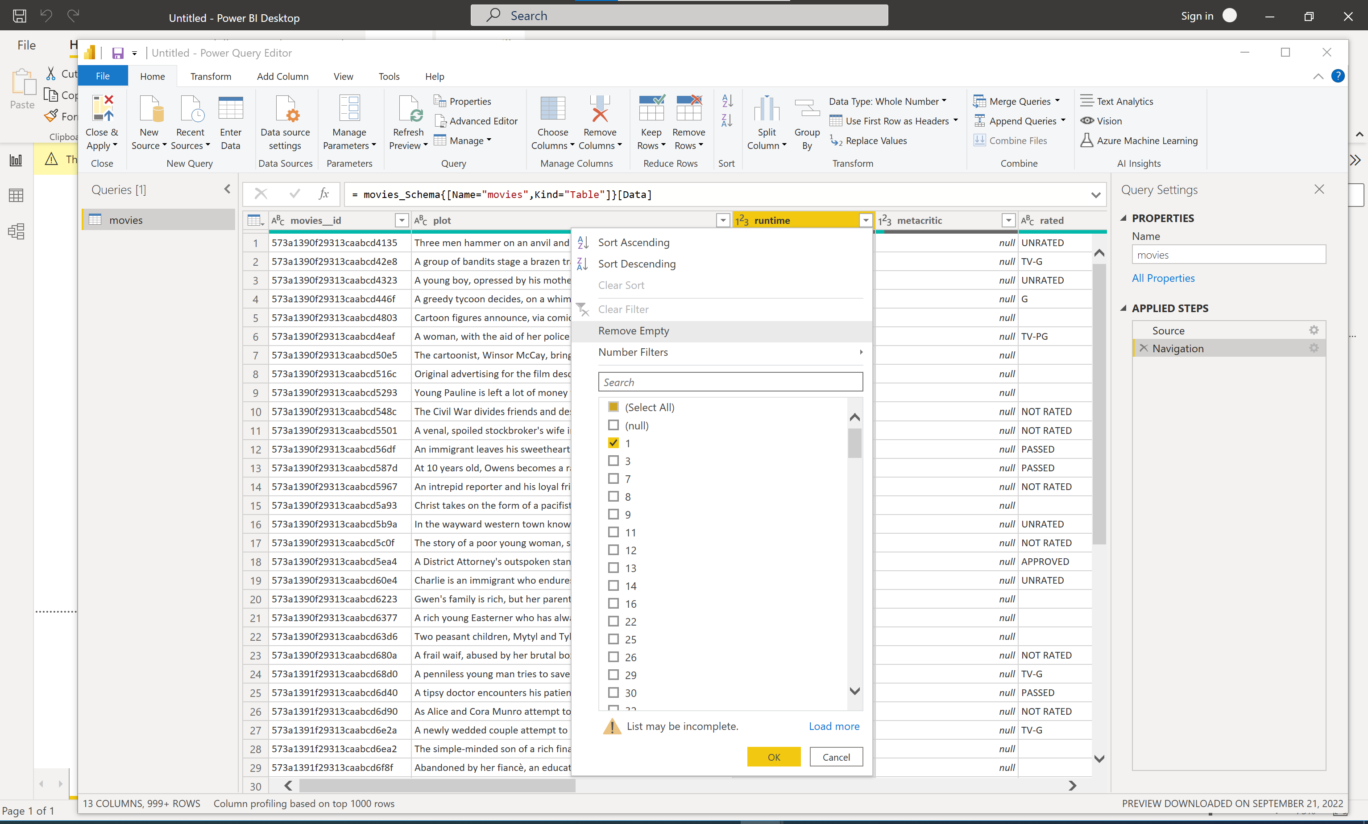Image resolution: width=1368 pixels, height=824 pixels.
Task: Open the Advanced Editor
Action: 477,121
